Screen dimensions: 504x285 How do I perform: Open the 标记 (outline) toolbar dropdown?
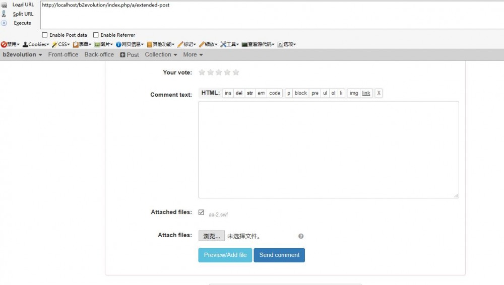tap(187, 44)
